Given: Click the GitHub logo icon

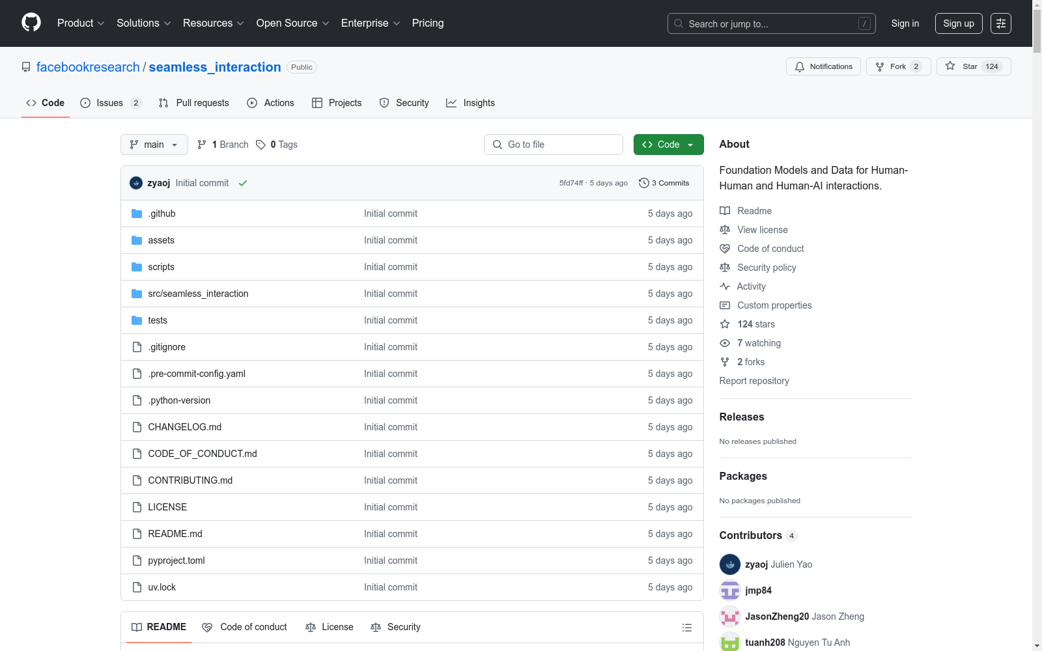Looking at the screenshot, I should point(31,23).
